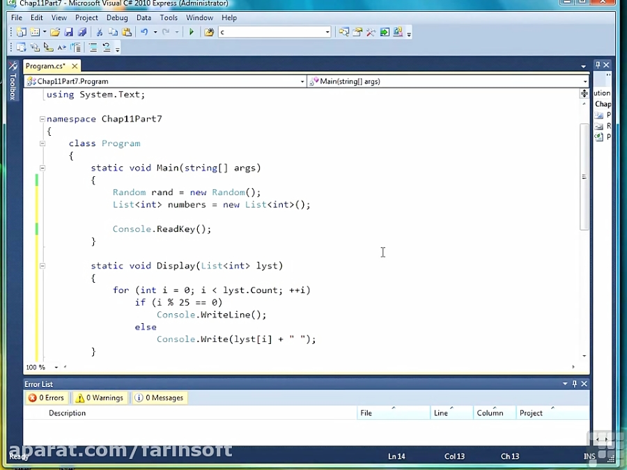Open the Chap11Part7.Program class dropdown
627x470 pixels.
coord(165,81)
